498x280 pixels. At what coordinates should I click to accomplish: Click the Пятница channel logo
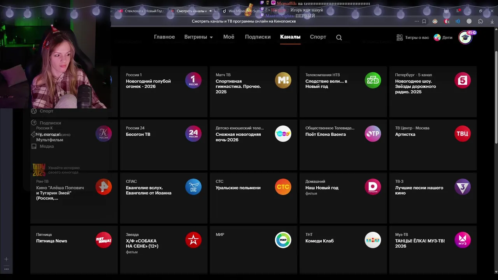click(x=103, y=240)
